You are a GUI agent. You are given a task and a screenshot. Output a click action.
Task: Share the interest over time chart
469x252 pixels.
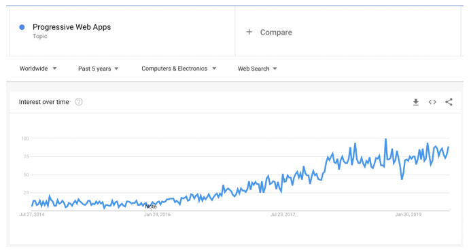pyautogui.click(x=449, y=102)
